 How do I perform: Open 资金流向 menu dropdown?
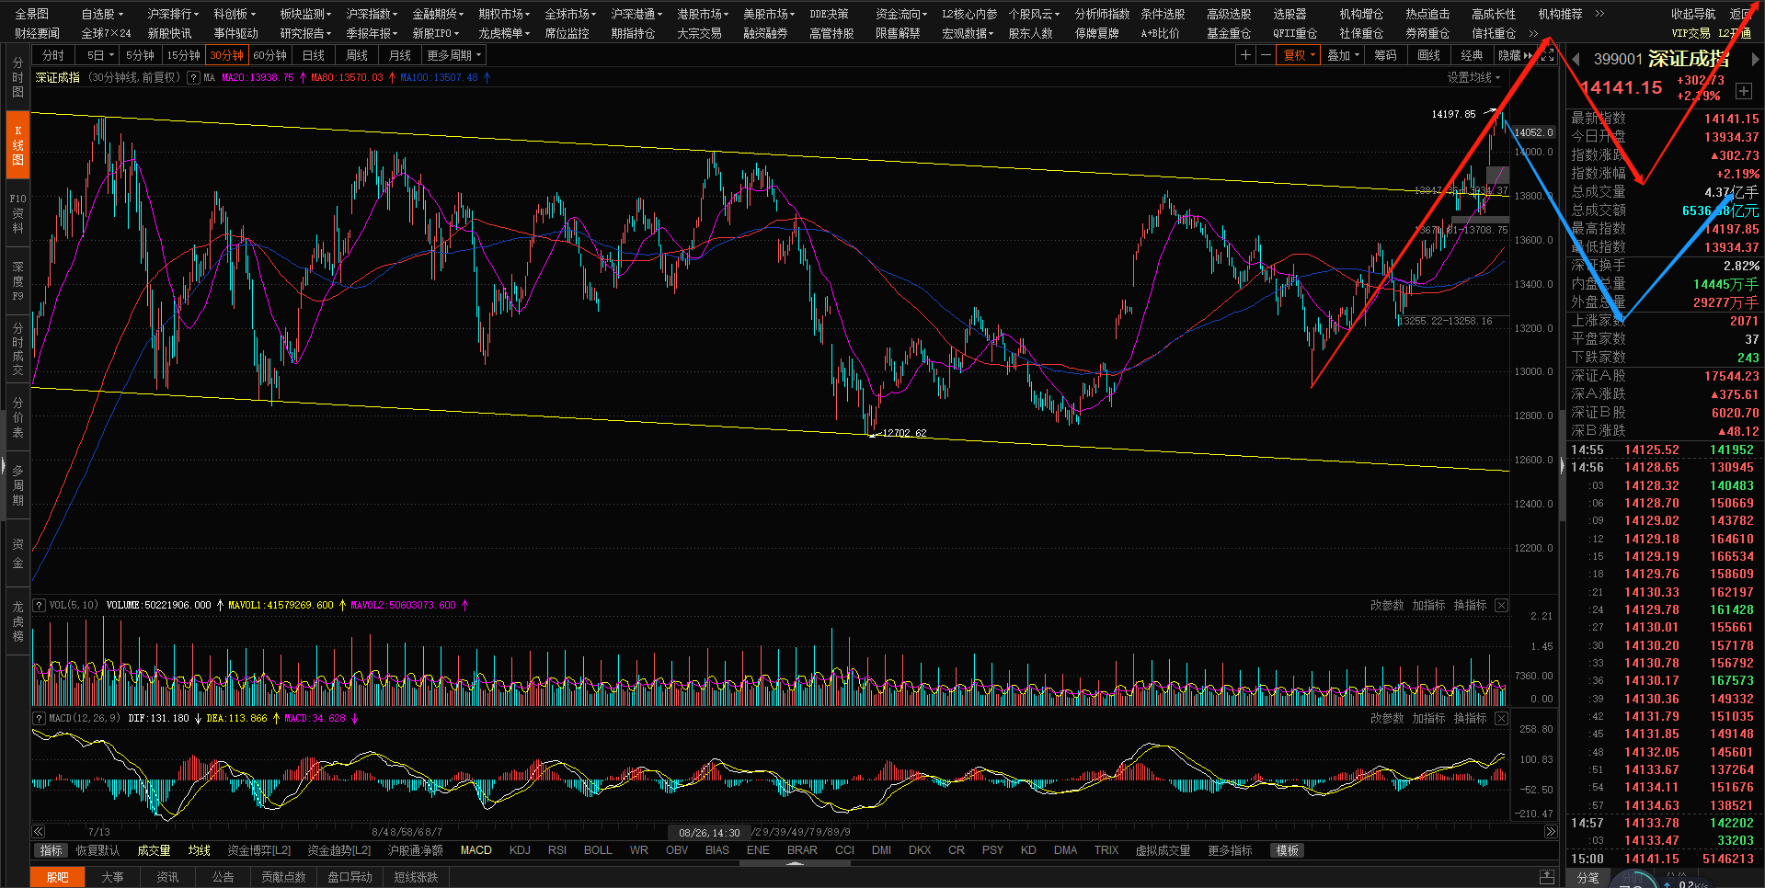pos(900,14)
